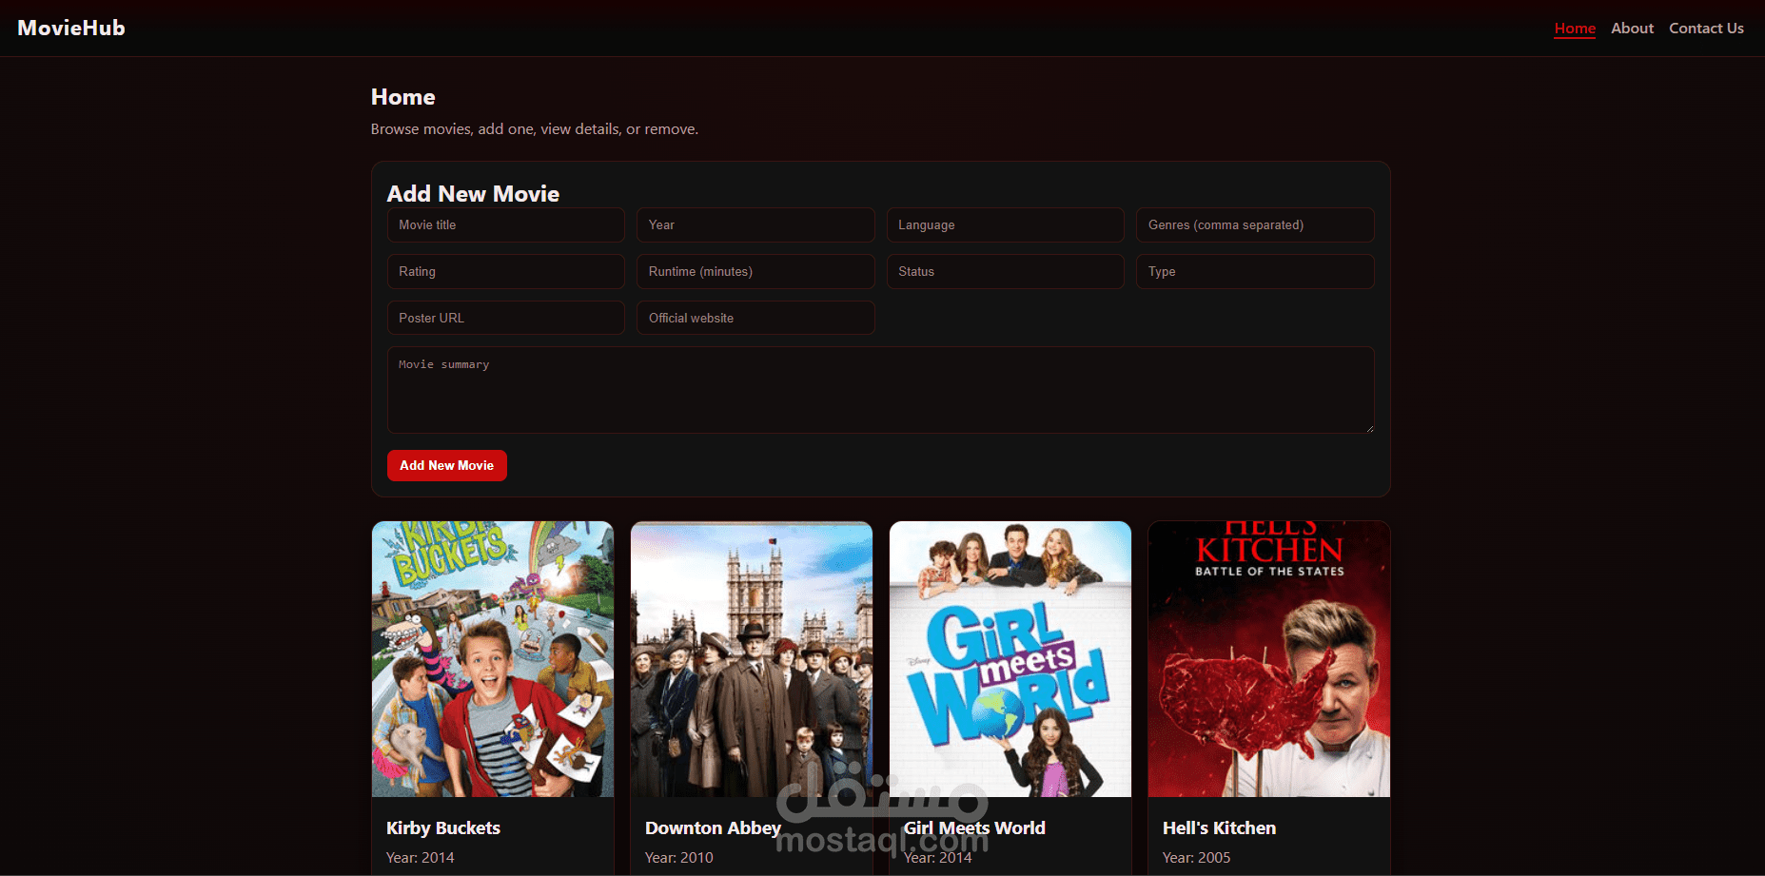Click the MovieHub logo
The height and width of the screenshot is (876, 1765).
(x=71, y=29)
